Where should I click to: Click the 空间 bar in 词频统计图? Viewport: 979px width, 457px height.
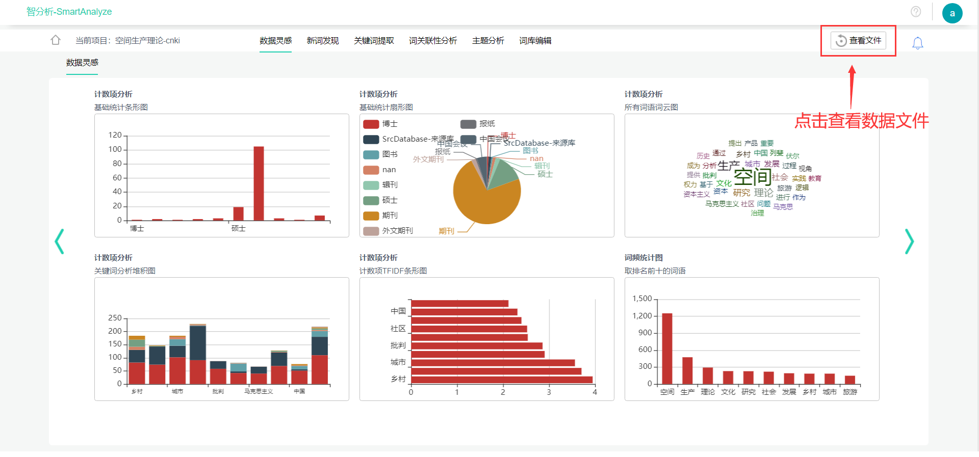[x=667, y=348]
